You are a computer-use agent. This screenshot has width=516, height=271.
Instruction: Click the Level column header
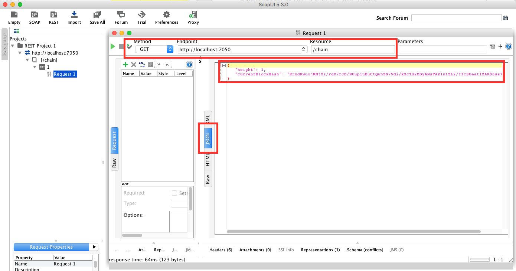pos(184,74)
